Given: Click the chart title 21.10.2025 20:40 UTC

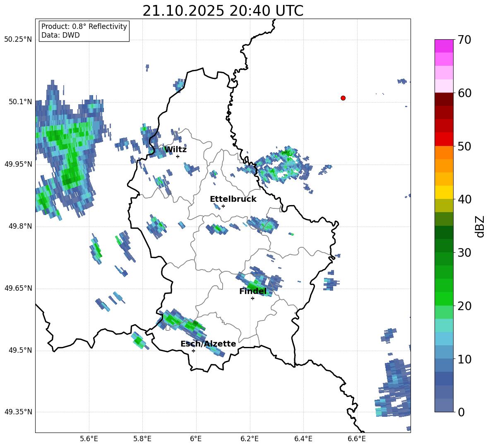Looking at the screenshot, I should click(x=223, y=11).
